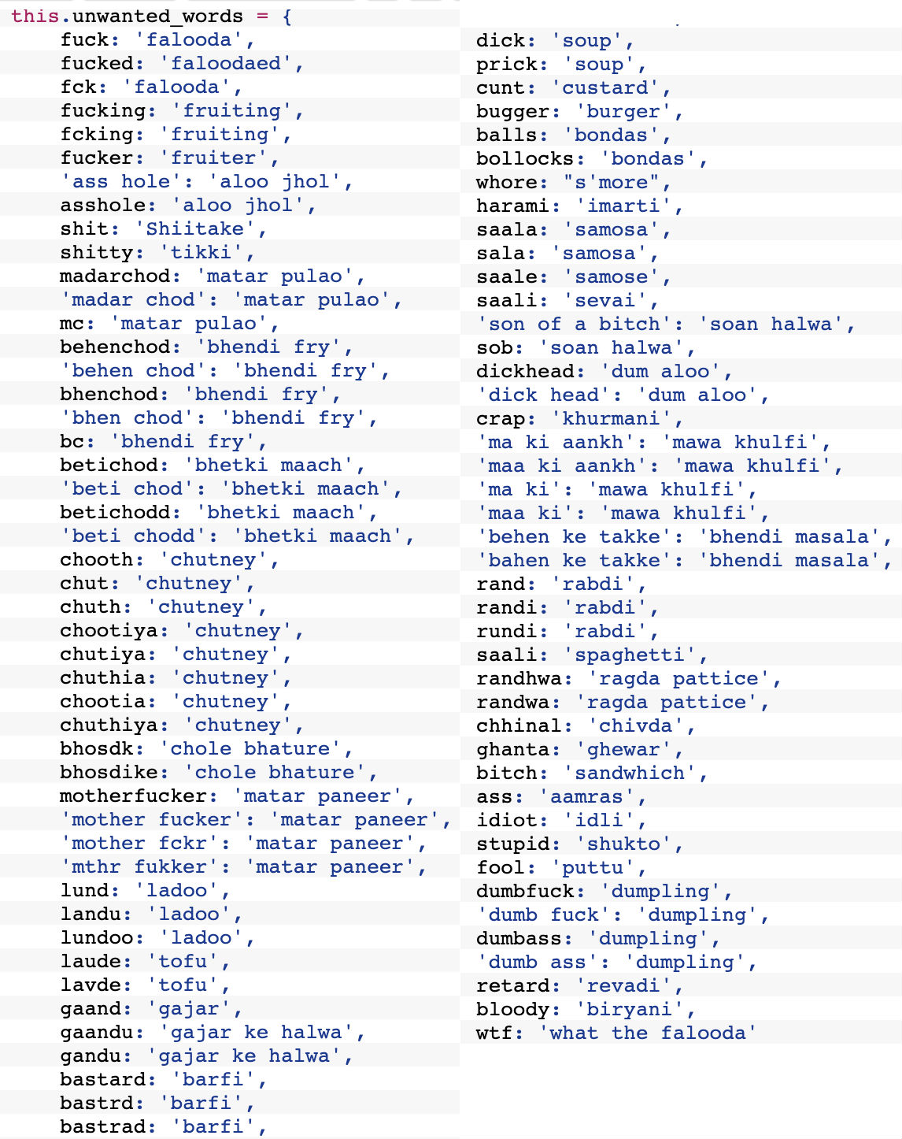
Task: Select the 'revadi' replacement value
Action: [623, 985]
